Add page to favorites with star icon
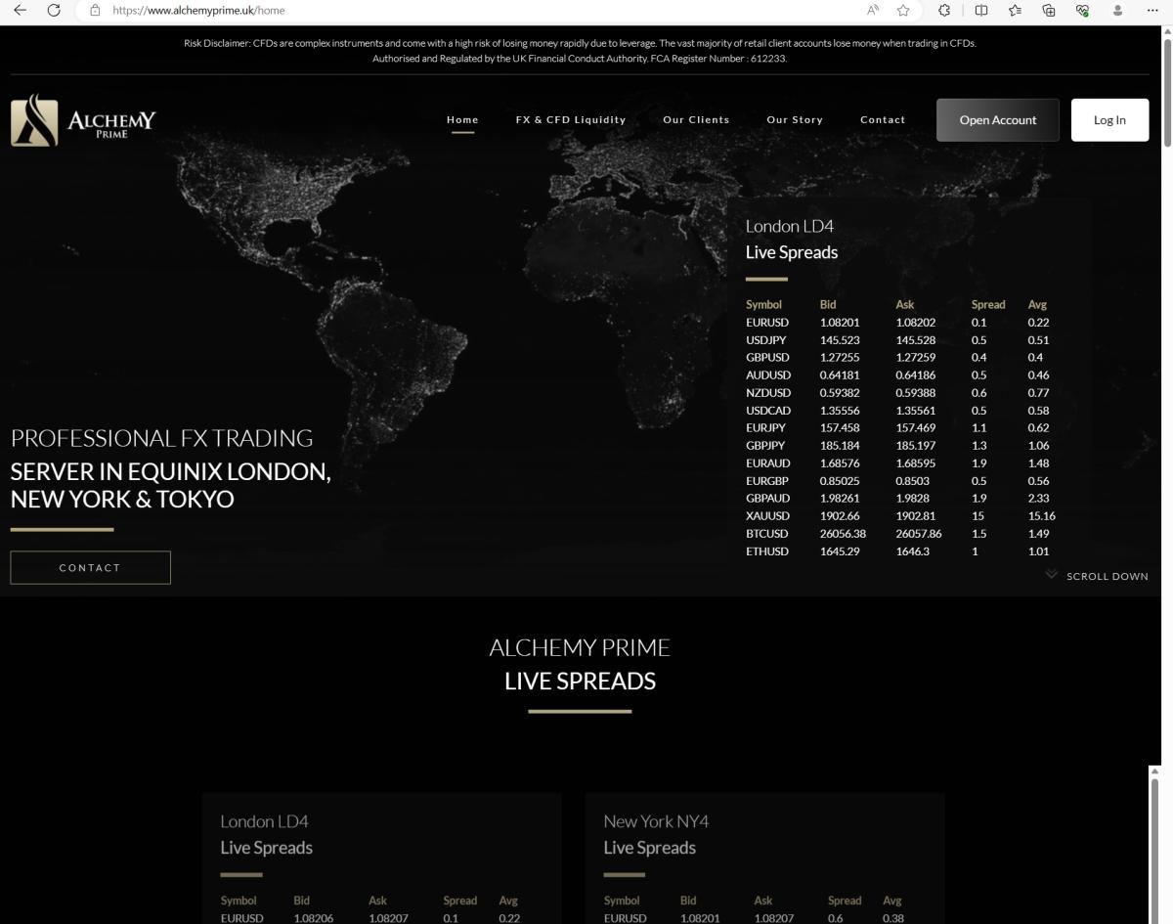The image size is (1173, 924). click(903, 10)
